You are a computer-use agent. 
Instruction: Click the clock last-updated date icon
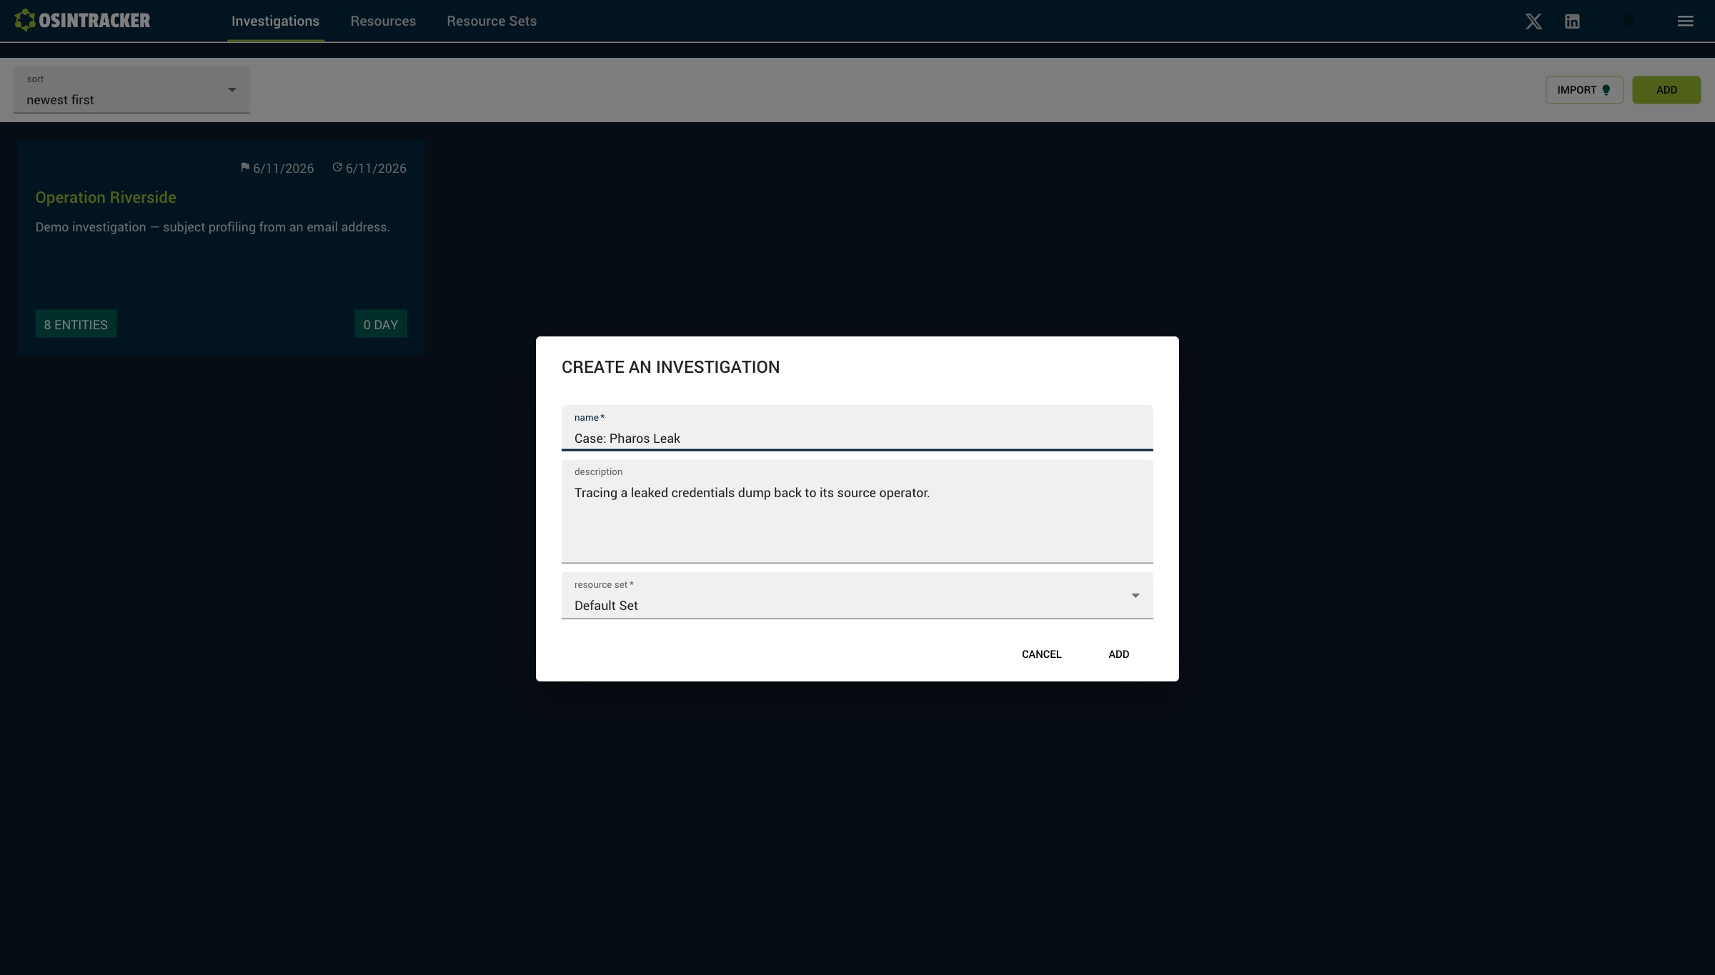(x=337, y=167)
